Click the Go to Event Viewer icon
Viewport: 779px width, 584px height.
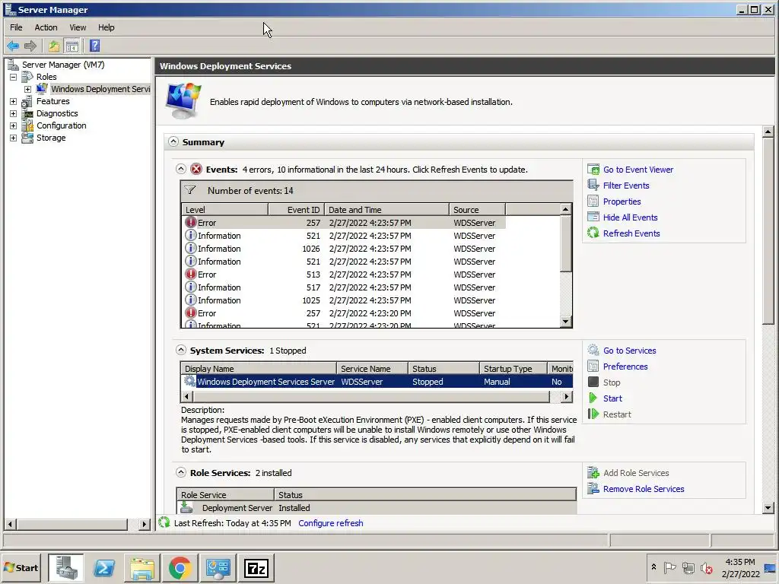[x=593, y=170]
